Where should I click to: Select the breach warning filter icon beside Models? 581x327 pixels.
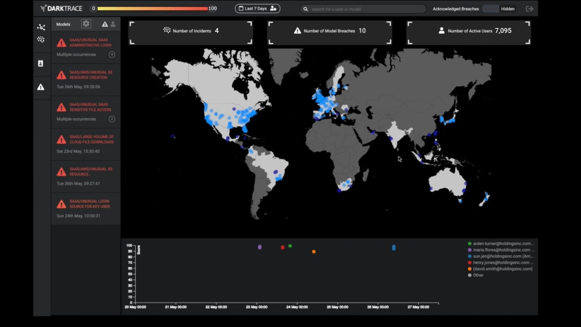click(x=104, y=24)
